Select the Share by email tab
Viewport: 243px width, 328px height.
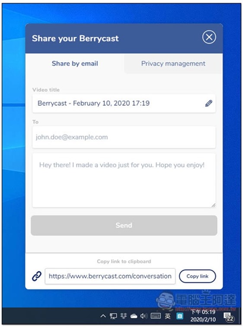[x=75, y=63]
